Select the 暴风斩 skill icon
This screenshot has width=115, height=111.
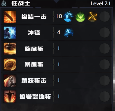pos(10,65)
